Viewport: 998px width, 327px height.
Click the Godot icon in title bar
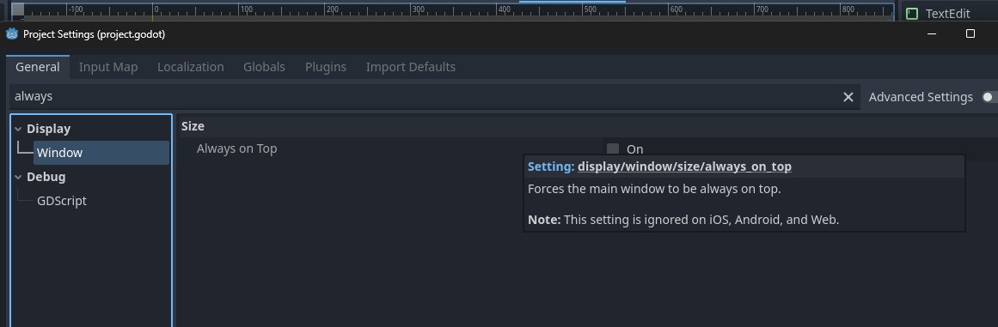click(x=12, y=34)
